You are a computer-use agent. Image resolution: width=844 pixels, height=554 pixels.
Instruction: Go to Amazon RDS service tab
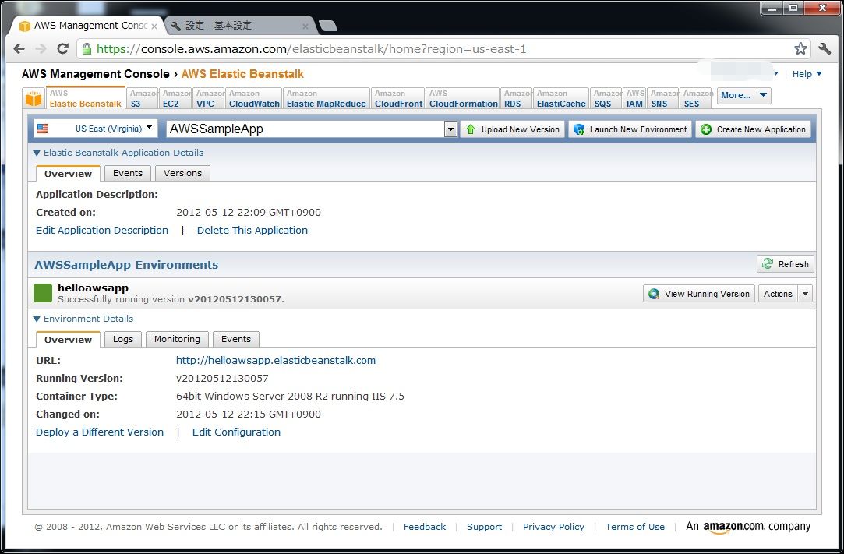click(517, 98)
